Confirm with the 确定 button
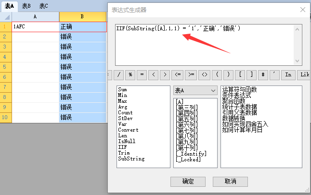This screenshot has height=195, width=311. click(x=188, y=181)
